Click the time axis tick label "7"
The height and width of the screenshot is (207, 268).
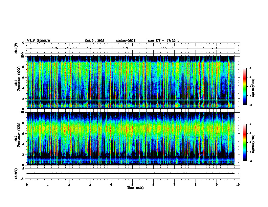tap(175, 185)
